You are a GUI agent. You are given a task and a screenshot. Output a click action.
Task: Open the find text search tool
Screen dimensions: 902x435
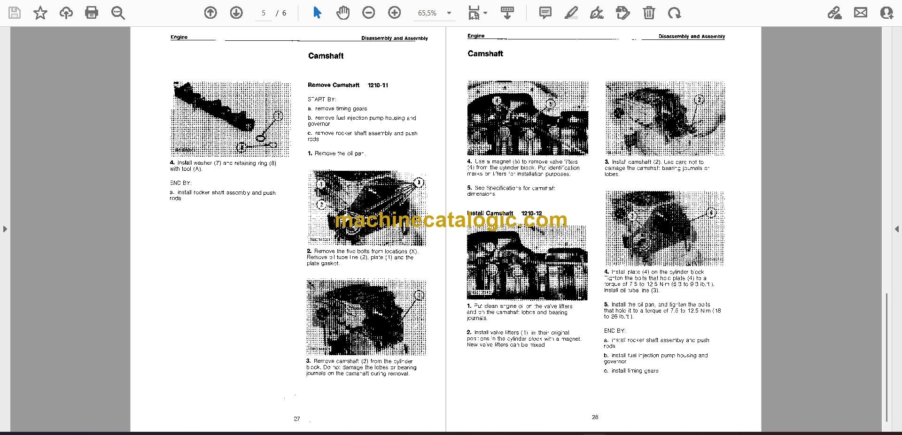pos(118,13)
